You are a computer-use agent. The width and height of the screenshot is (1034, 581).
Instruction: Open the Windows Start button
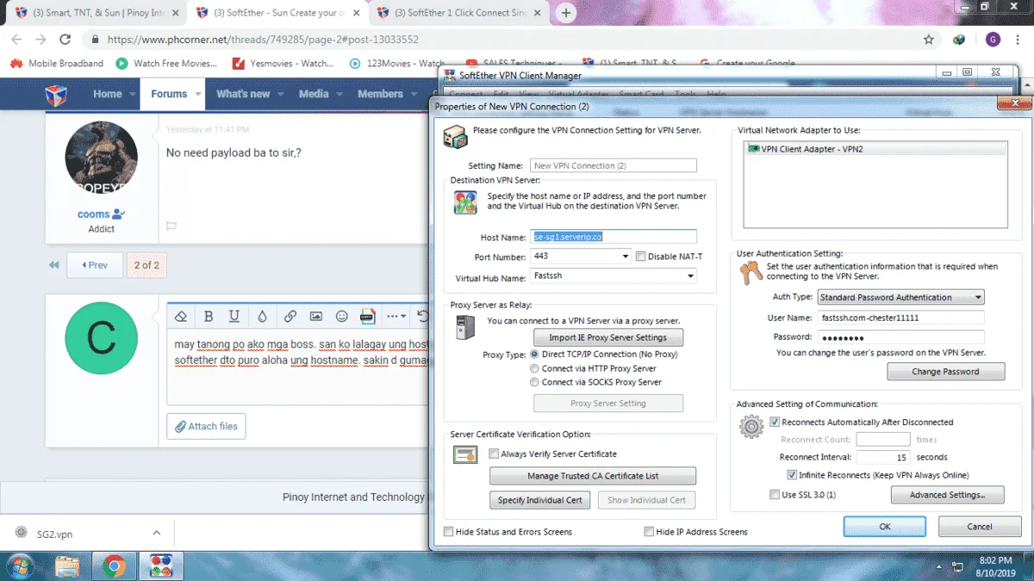point(19,566)
